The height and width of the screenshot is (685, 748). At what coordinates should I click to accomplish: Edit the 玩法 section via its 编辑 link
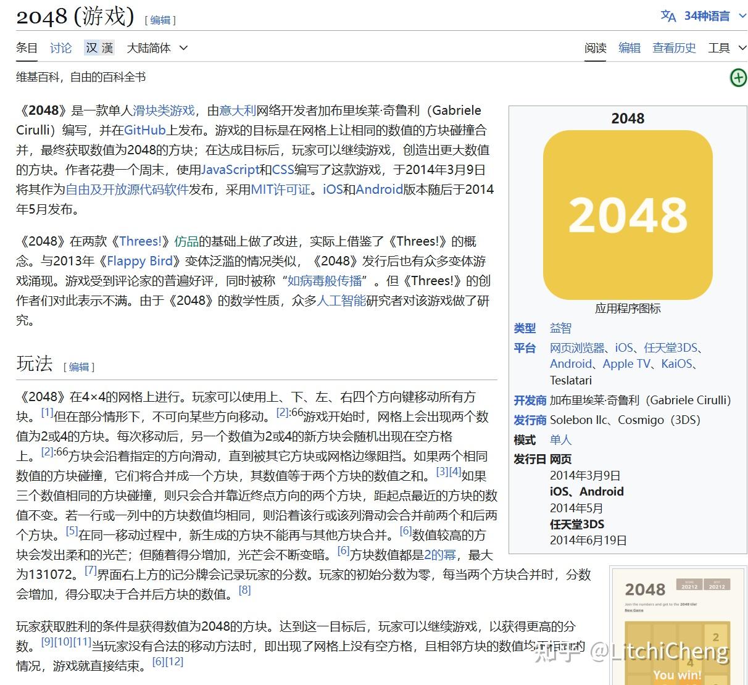pos(78,367)
